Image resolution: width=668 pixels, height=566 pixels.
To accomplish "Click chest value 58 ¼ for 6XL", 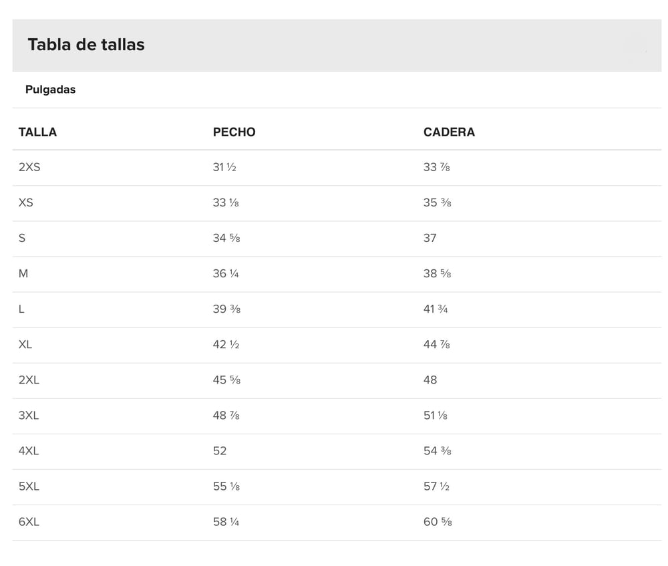I will pos(226,521).
